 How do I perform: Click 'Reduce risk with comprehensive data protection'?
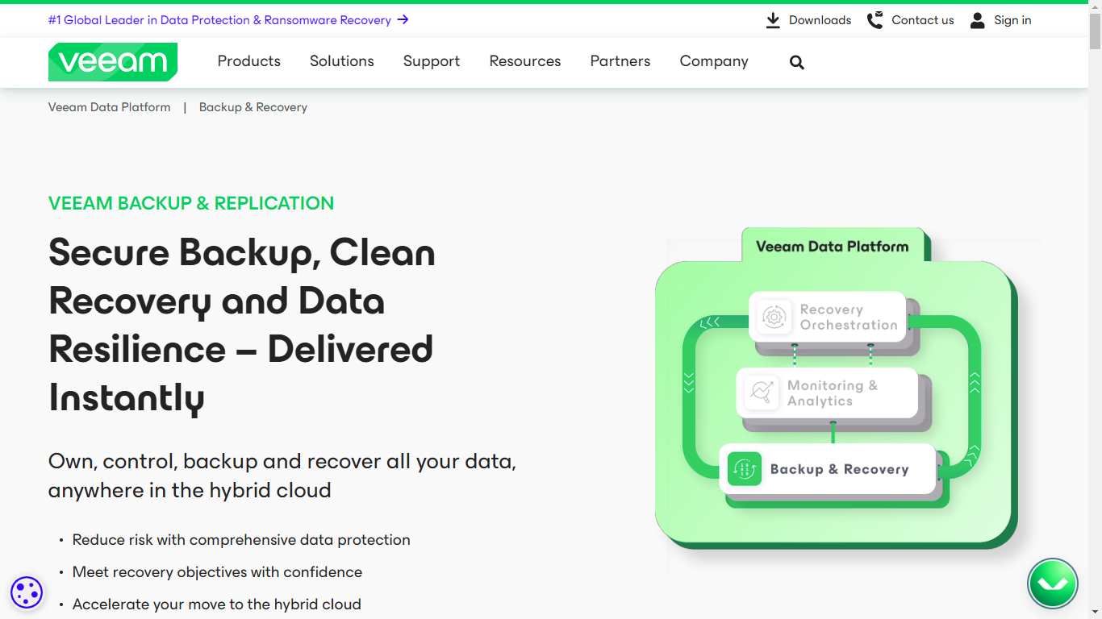(241, 540)
